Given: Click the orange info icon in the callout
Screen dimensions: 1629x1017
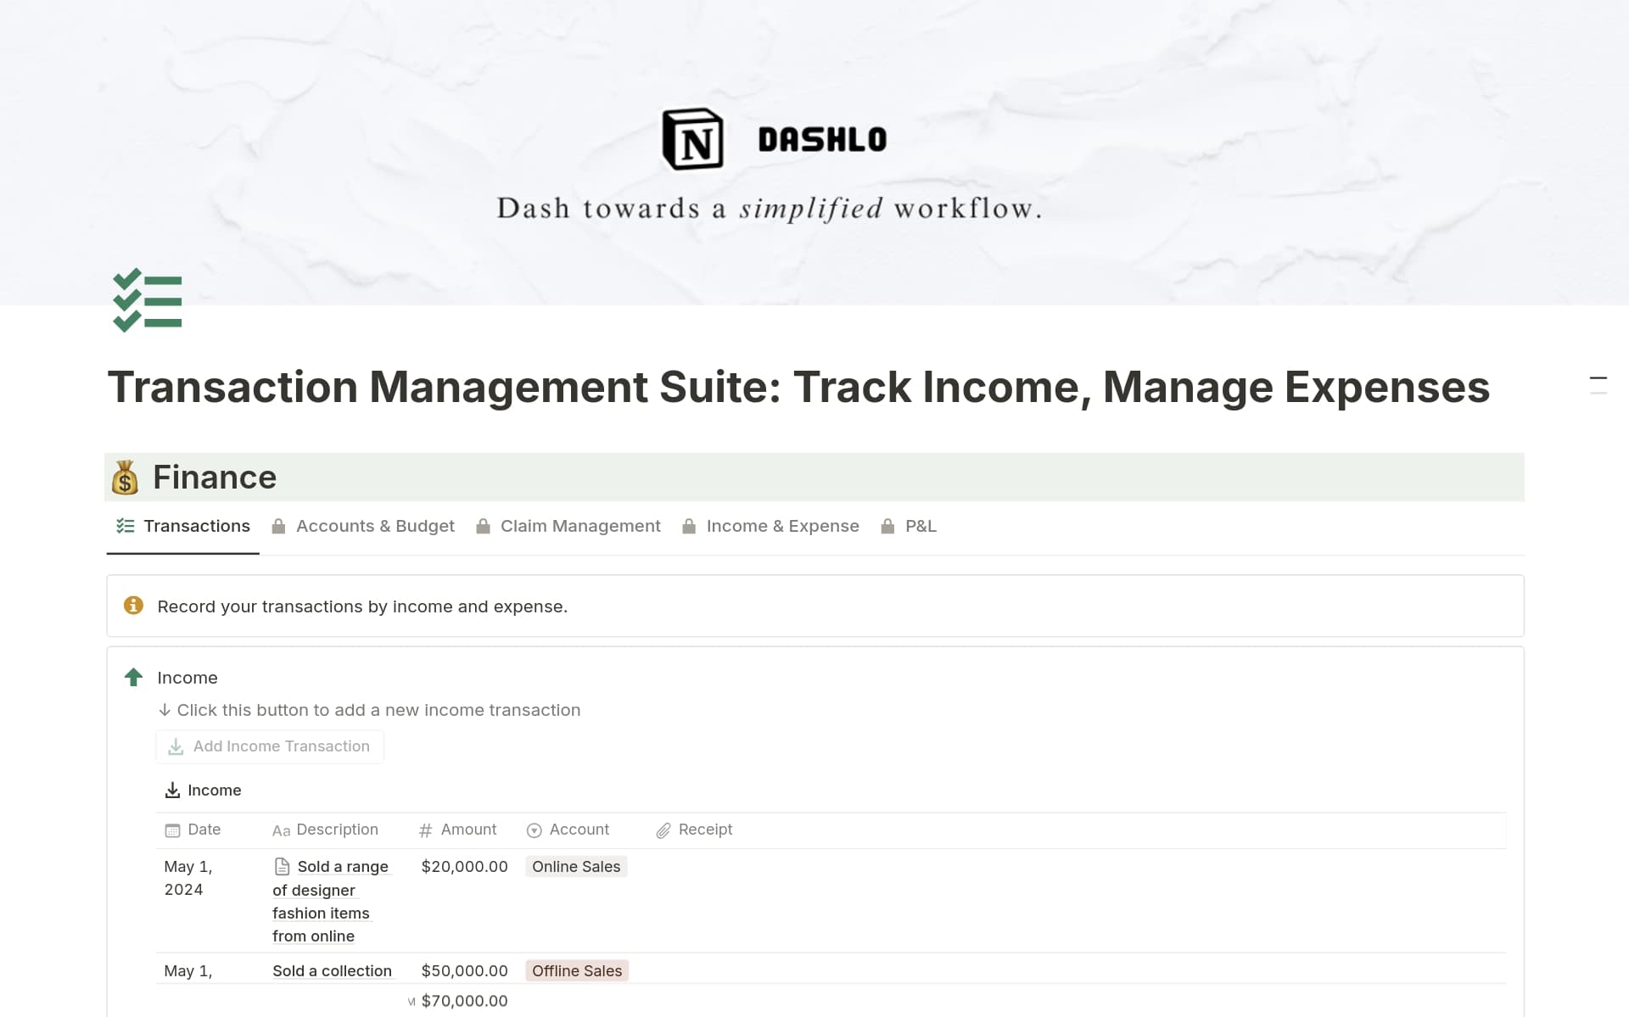Looking at the screenshot, I should [x=133, y=606].
